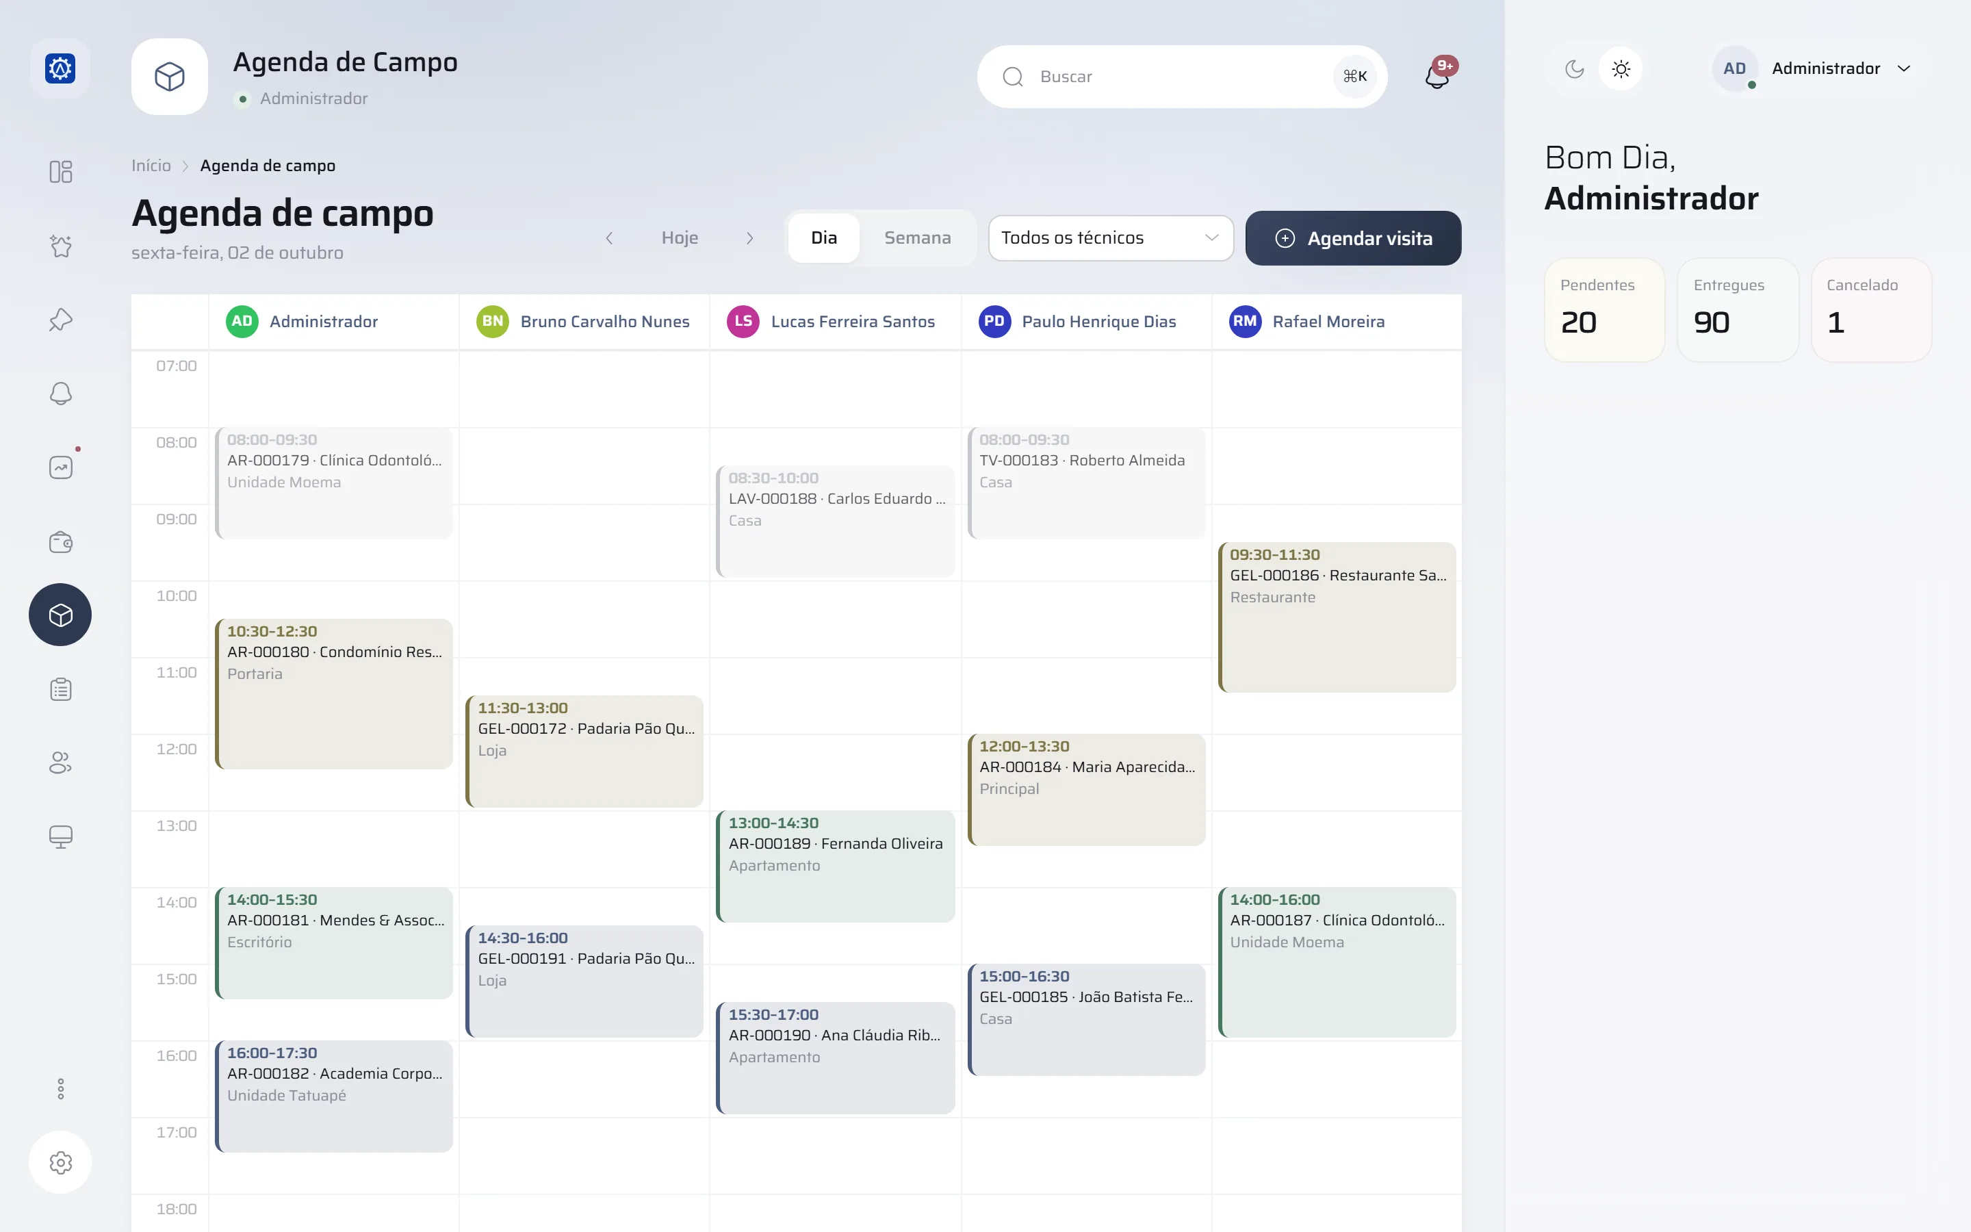The image size is (1971, 1232).
Task: Open visit AR-000180 Condomínio Res...
Action: pos(334,693)
